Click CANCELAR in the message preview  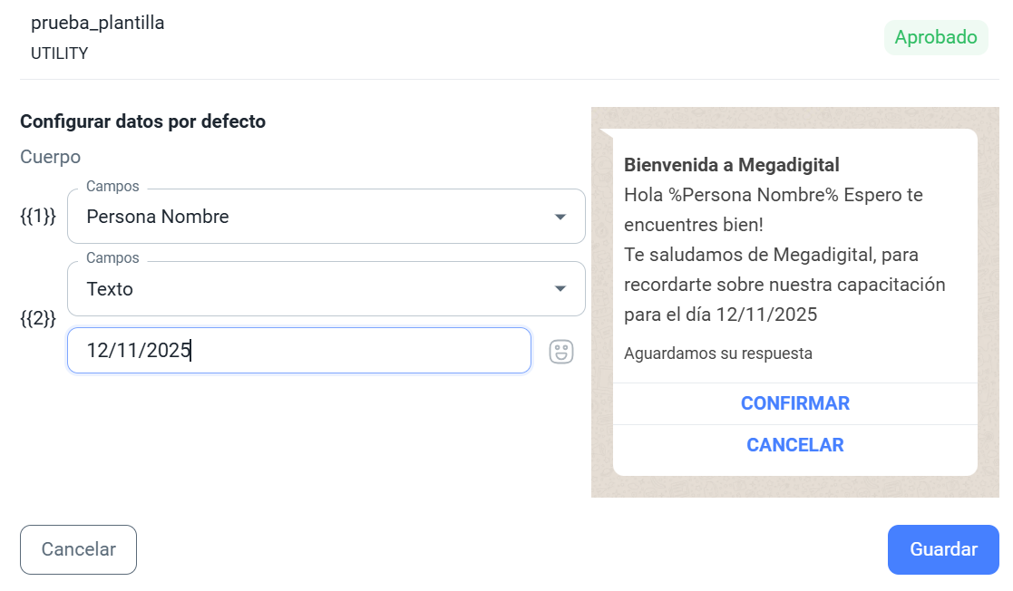[794, 445]
